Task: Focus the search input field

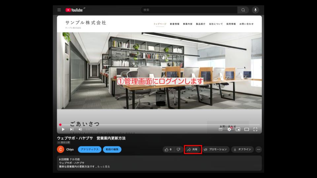Action: (189, 10)
